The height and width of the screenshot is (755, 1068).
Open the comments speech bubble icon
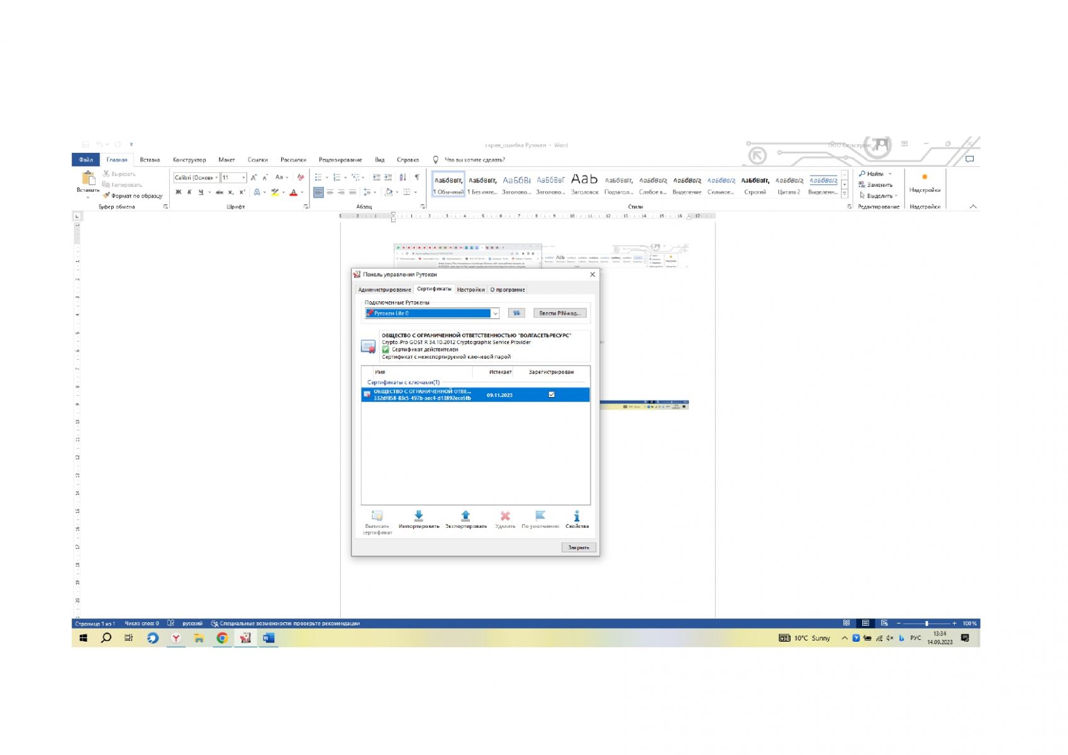pyautogui.click(x=969, y=159)
